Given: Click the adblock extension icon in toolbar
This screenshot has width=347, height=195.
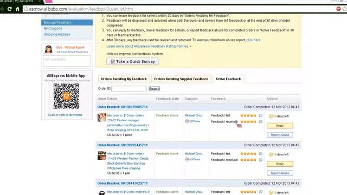Looking at the screenshot, I should [x=338, y=9].
